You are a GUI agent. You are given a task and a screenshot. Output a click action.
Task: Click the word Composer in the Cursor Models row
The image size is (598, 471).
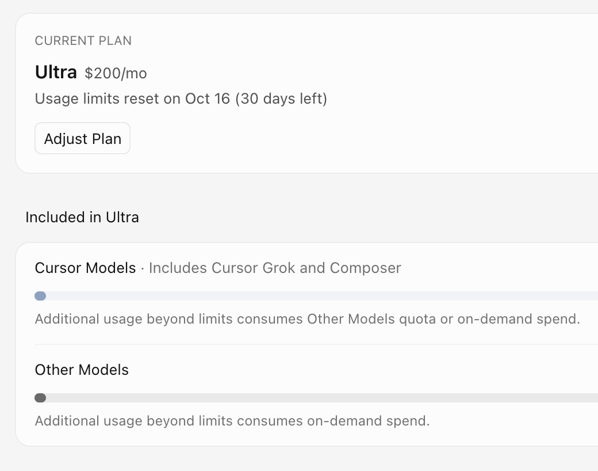tap(365, 268)
